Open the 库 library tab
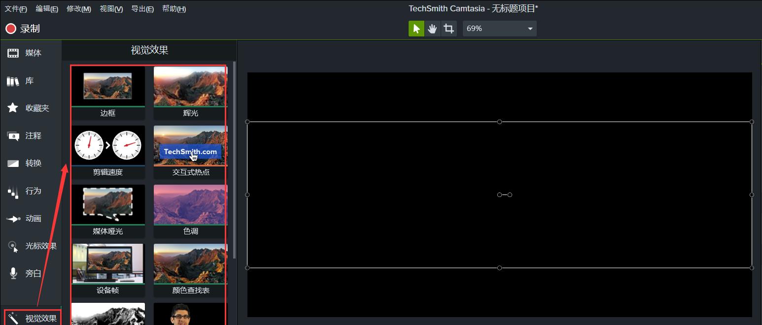The height and width of the screenshot is (325, 762). [x=31, y=81]
